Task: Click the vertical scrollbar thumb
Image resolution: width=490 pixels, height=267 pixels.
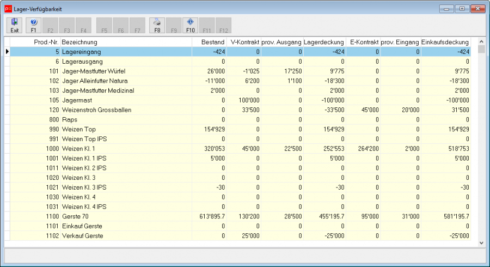Action: click(x=481, y=50)
